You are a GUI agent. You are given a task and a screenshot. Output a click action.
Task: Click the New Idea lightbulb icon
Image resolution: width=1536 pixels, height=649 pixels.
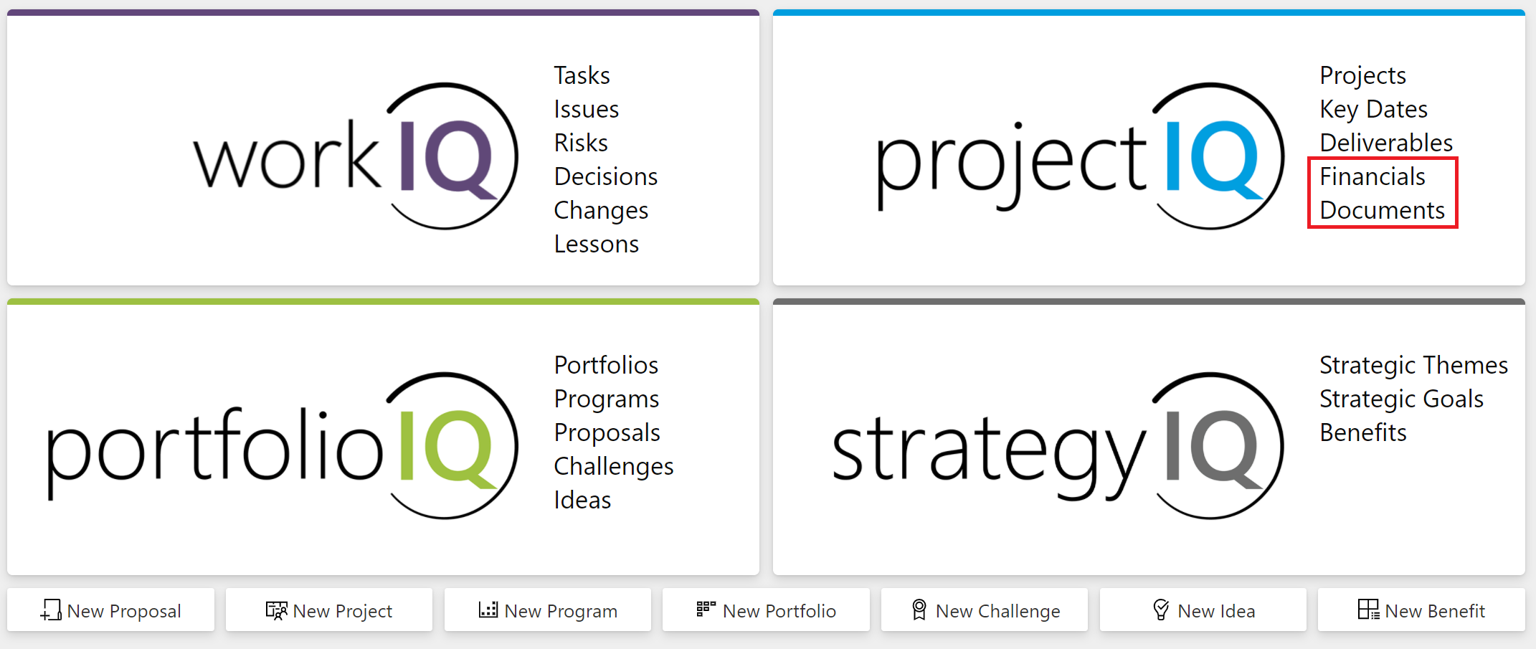pos(1161,610)
